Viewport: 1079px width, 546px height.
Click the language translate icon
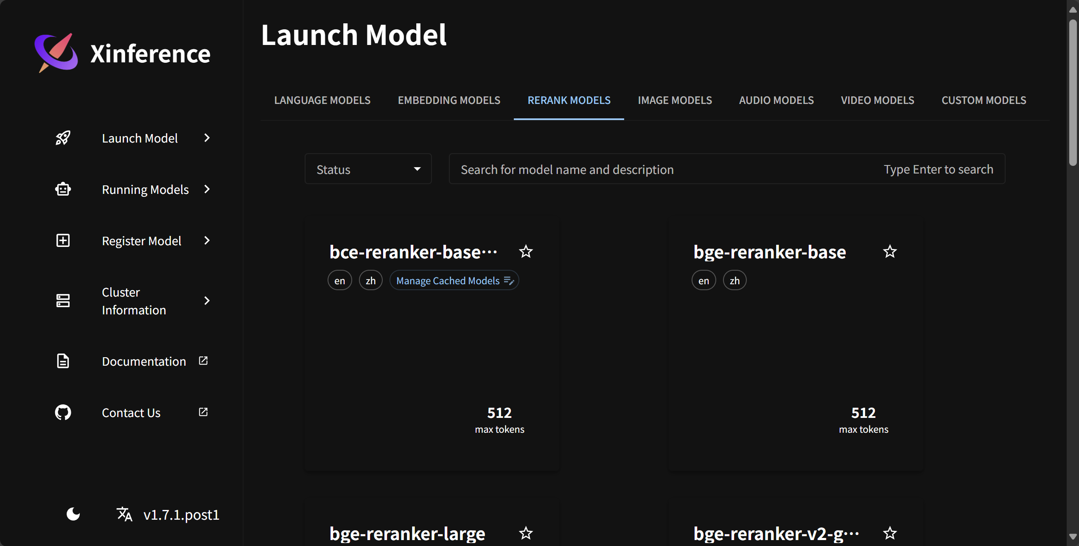[124, 514]
